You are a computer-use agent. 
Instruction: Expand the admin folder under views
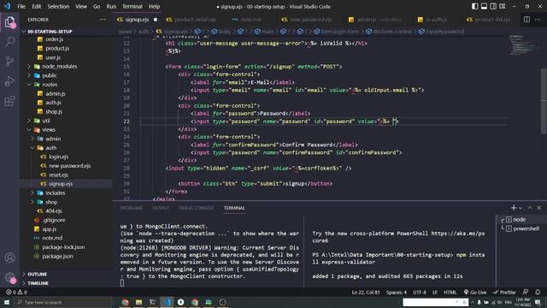[x=53, y=139]
